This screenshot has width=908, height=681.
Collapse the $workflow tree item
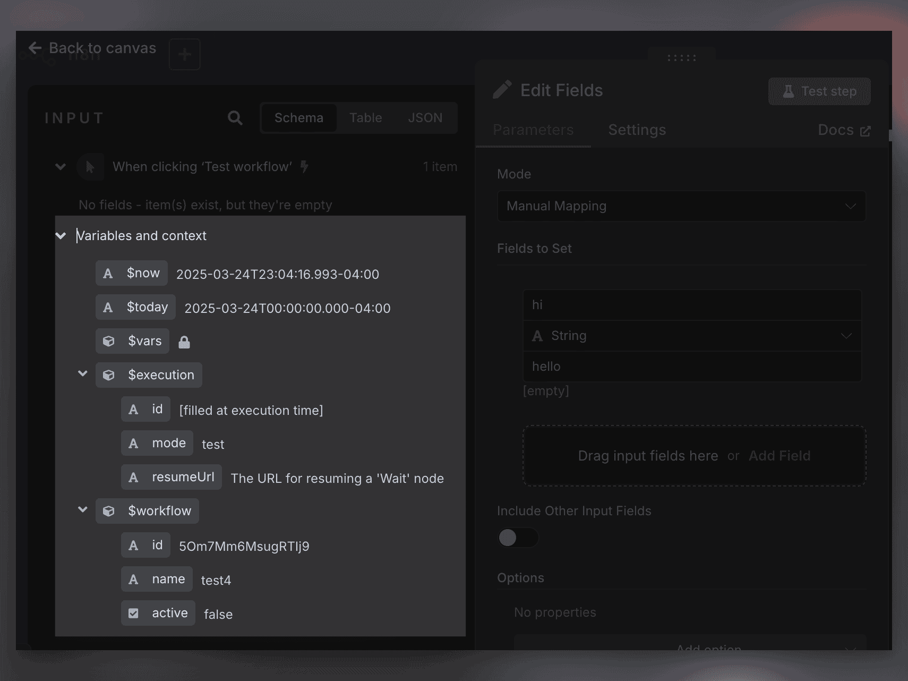pos(83,510)
